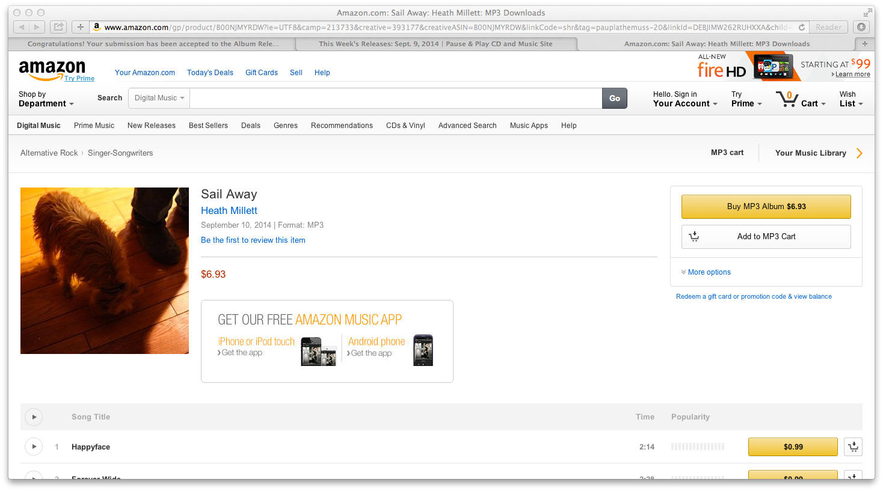
Task: Open Gift Cards link
Action: (262, 73)
